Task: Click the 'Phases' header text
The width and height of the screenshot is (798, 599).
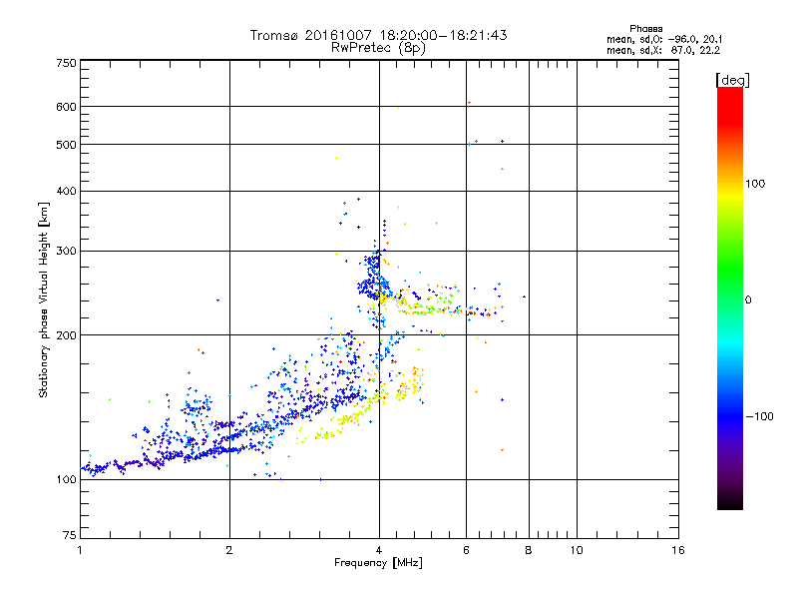Action: point(645,29)
